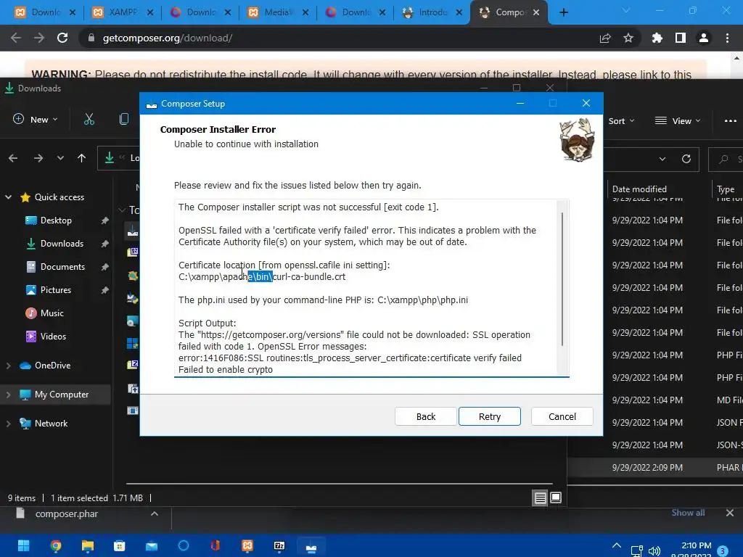743x557 pixels.
Task: Open Mail app from taskbar
Action: [x=152, y=545]
